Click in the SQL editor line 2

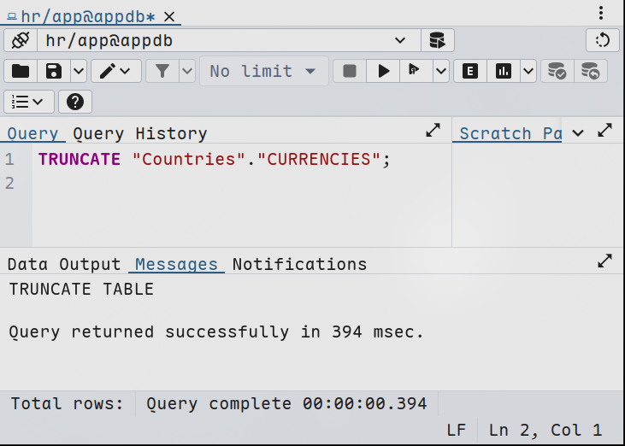[x=214, y=184]
